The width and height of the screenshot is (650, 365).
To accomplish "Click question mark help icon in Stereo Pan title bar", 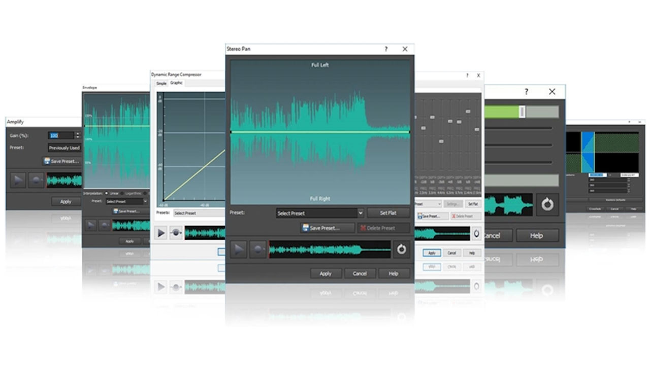I will (386, 49).
